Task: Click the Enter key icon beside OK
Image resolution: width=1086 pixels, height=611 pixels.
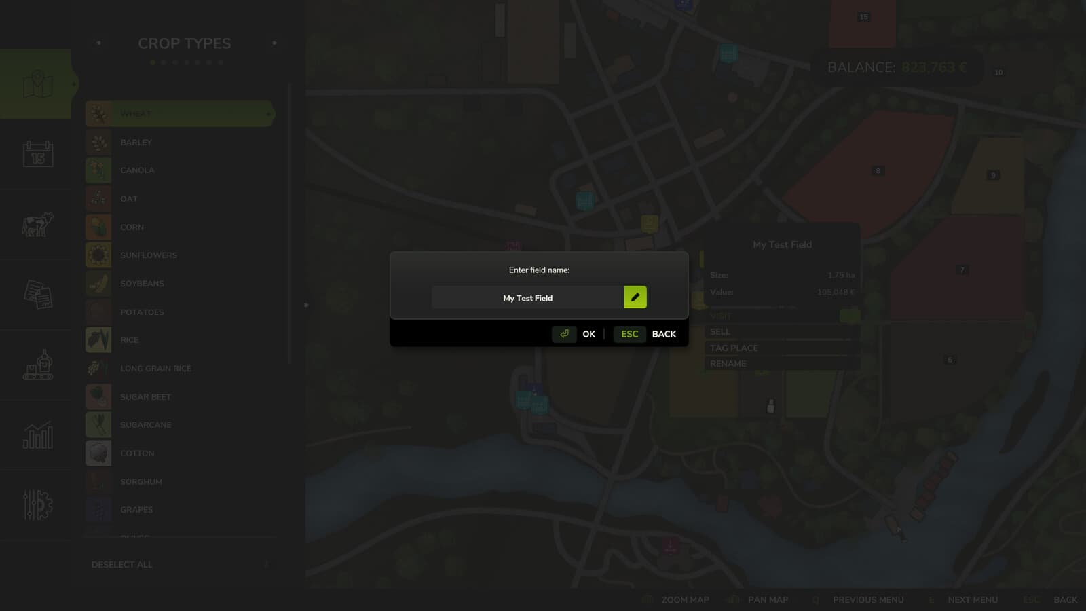Action: tap(564, 334)
